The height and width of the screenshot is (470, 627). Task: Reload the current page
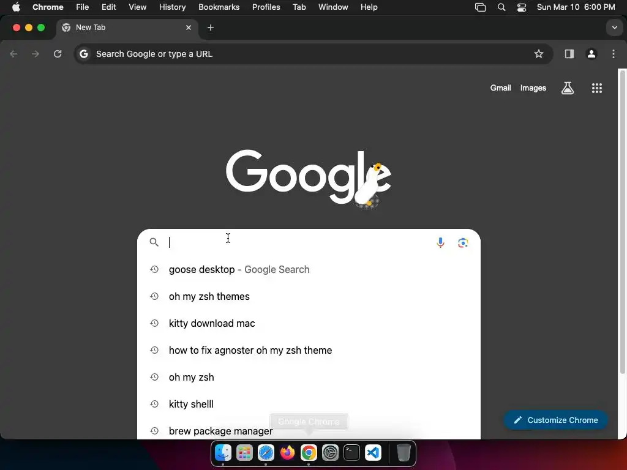coord(58,54)
